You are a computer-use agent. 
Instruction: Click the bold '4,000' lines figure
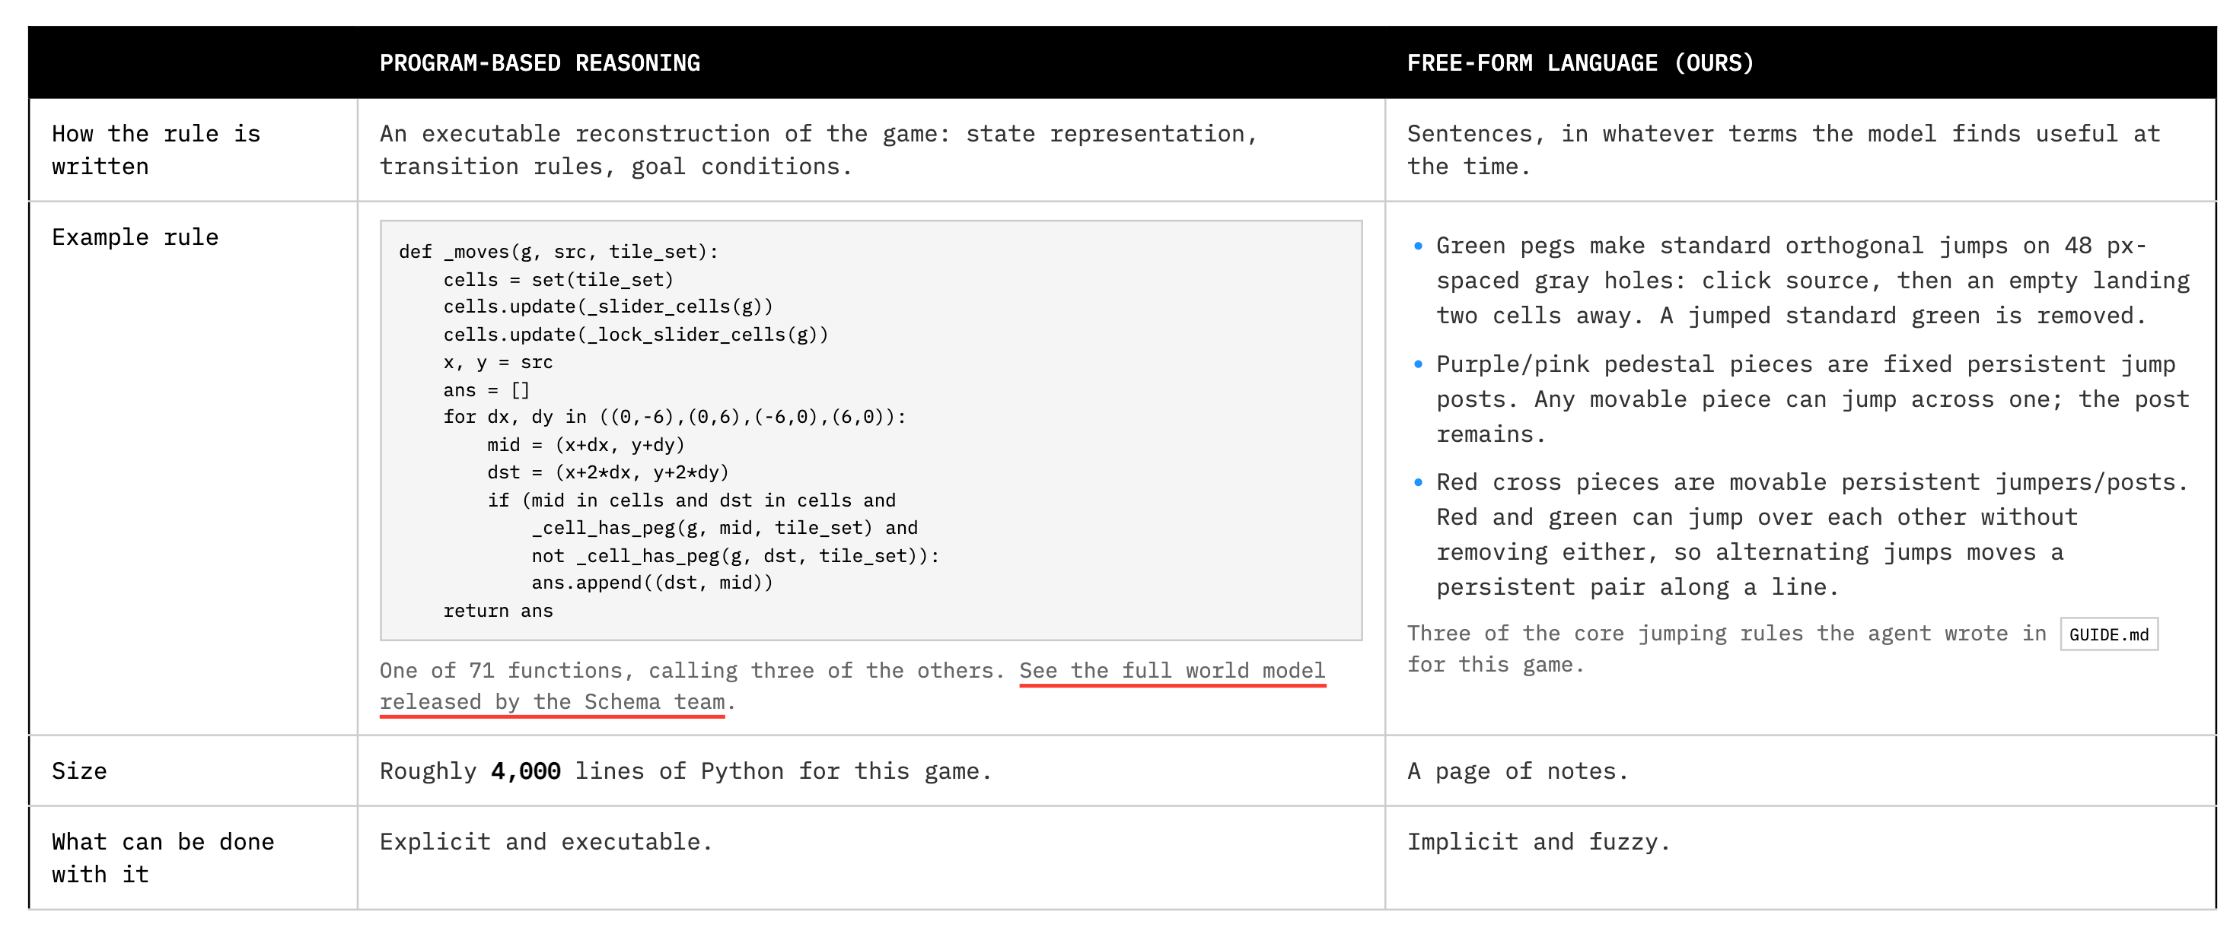click(525, 770)
